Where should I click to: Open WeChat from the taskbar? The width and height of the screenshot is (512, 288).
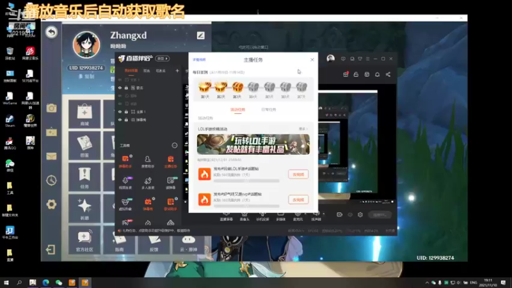(59, 282)
